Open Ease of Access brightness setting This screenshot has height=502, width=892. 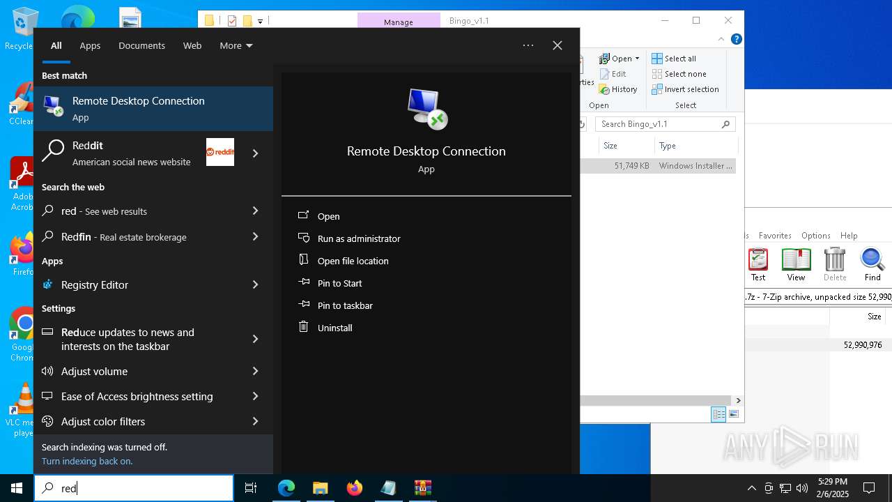[137, 396]
